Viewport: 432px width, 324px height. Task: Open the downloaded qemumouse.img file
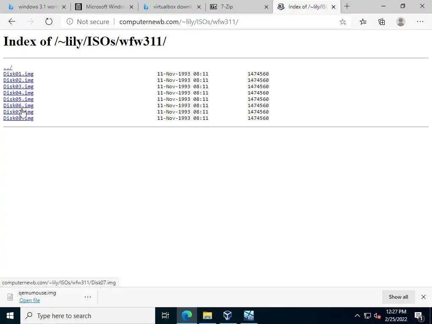click(x=30, y=300)
